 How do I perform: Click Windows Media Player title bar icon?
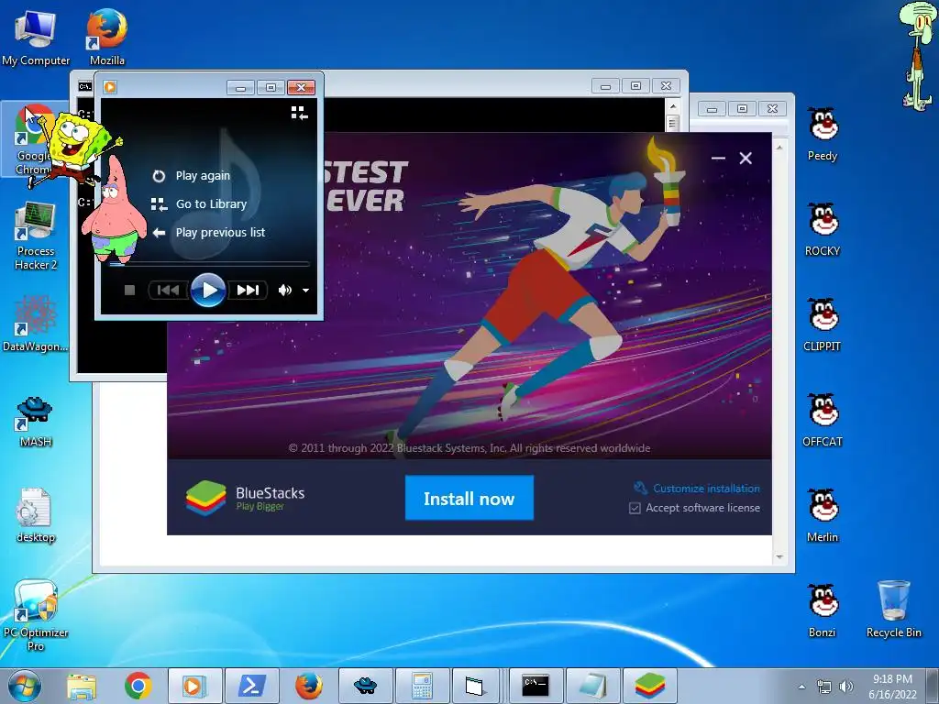pos(110,87)
